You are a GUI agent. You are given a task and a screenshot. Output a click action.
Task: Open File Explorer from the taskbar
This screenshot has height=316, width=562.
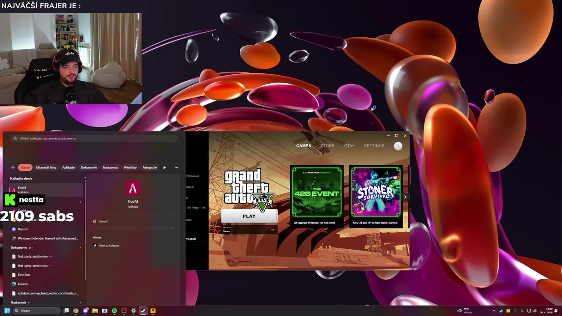[x=95, y=311]
